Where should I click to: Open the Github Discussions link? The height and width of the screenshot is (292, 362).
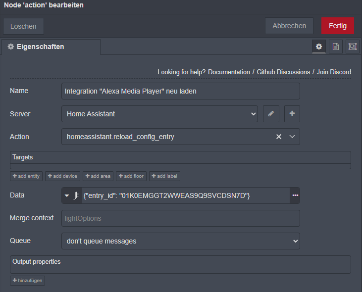283,72
